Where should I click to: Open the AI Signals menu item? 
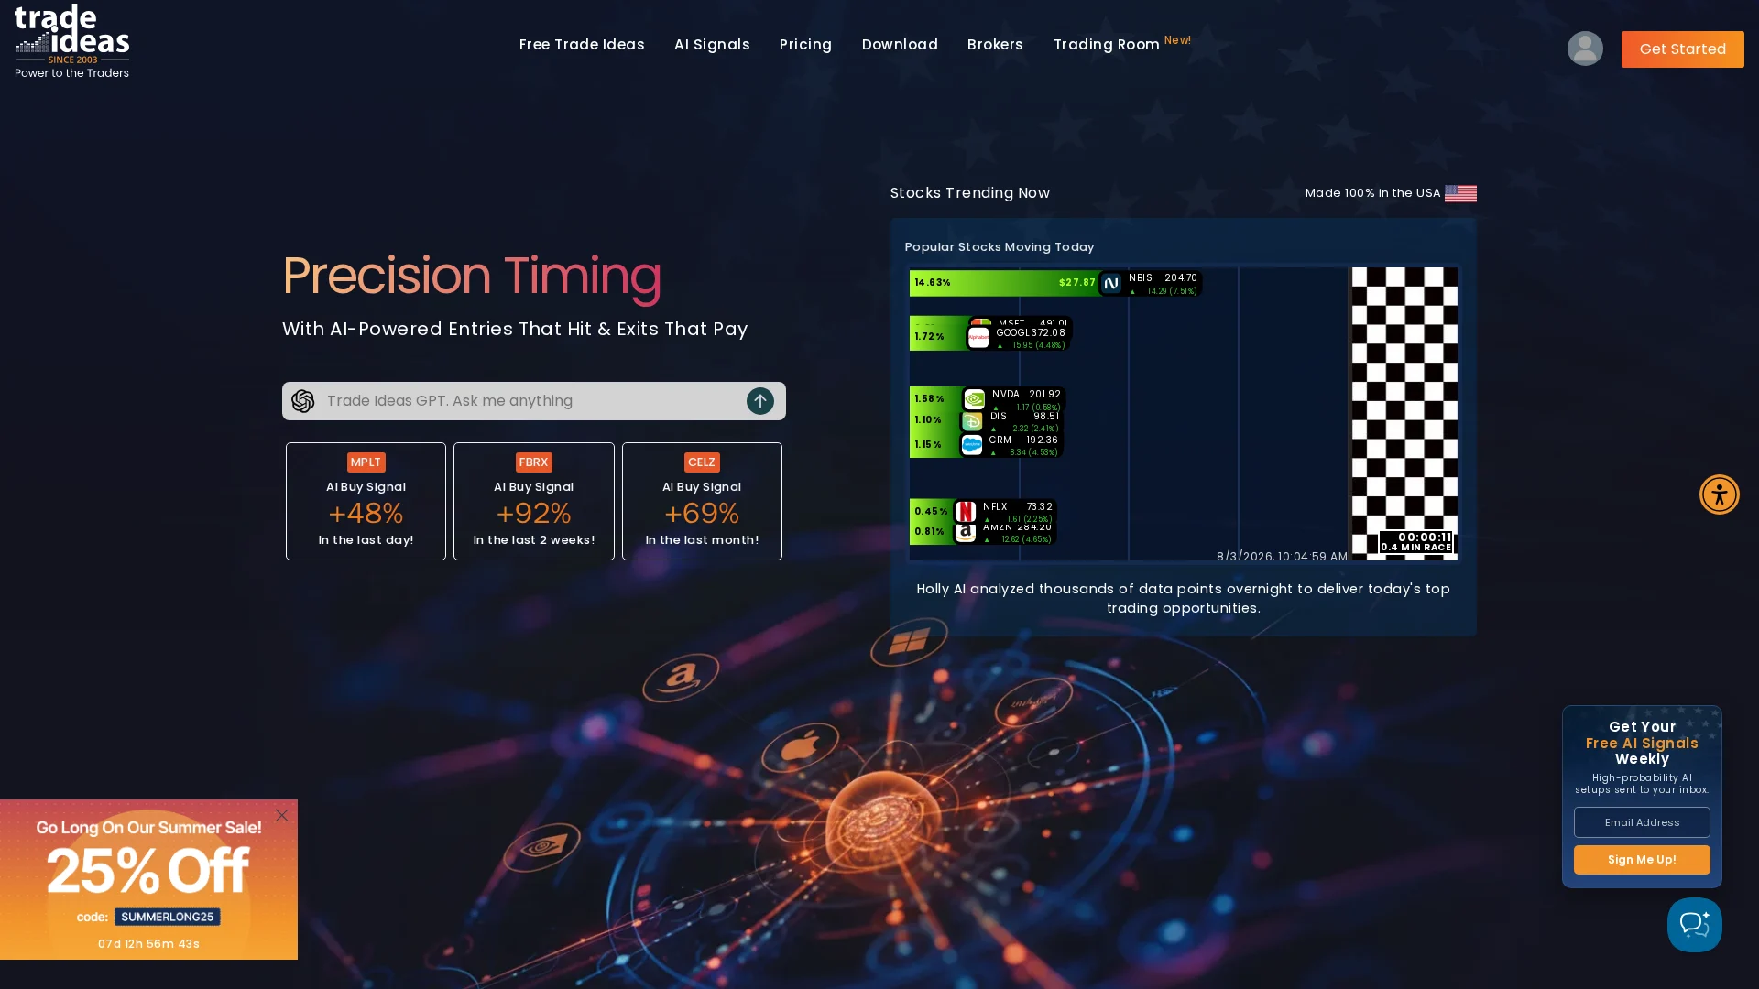[x=712, y=45]
